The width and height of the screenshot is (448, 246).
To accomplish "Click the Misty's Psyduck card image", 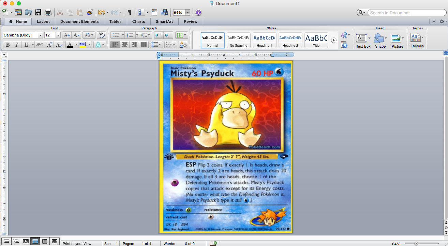I will pos(226,147).
